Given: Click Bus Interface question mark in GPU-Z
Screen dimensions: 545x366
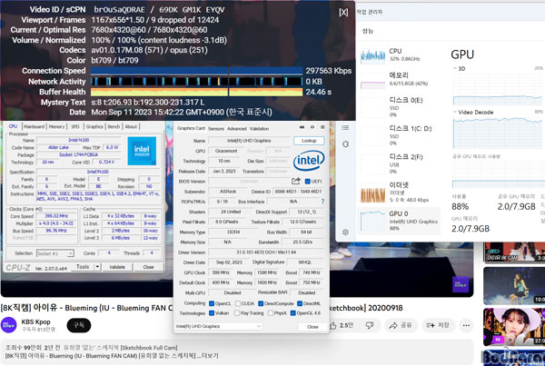Looking at the screenshot, I should tap(322, 202).
